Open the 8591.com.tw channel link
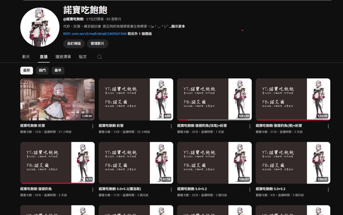The height and width of the screenshot is (215, 343). pos(95,33)
